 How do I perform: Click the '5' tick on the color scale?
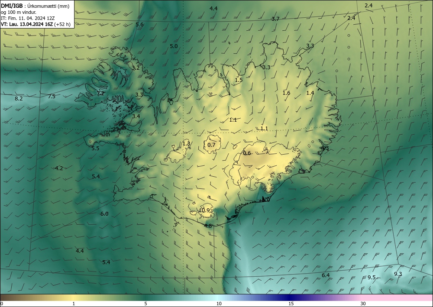[145, 304]
